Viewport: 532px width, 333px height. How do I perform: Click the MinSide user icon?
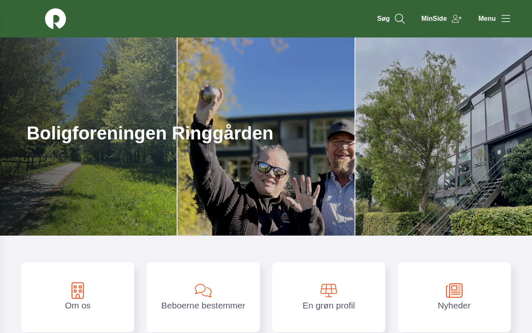coord(457,19)
